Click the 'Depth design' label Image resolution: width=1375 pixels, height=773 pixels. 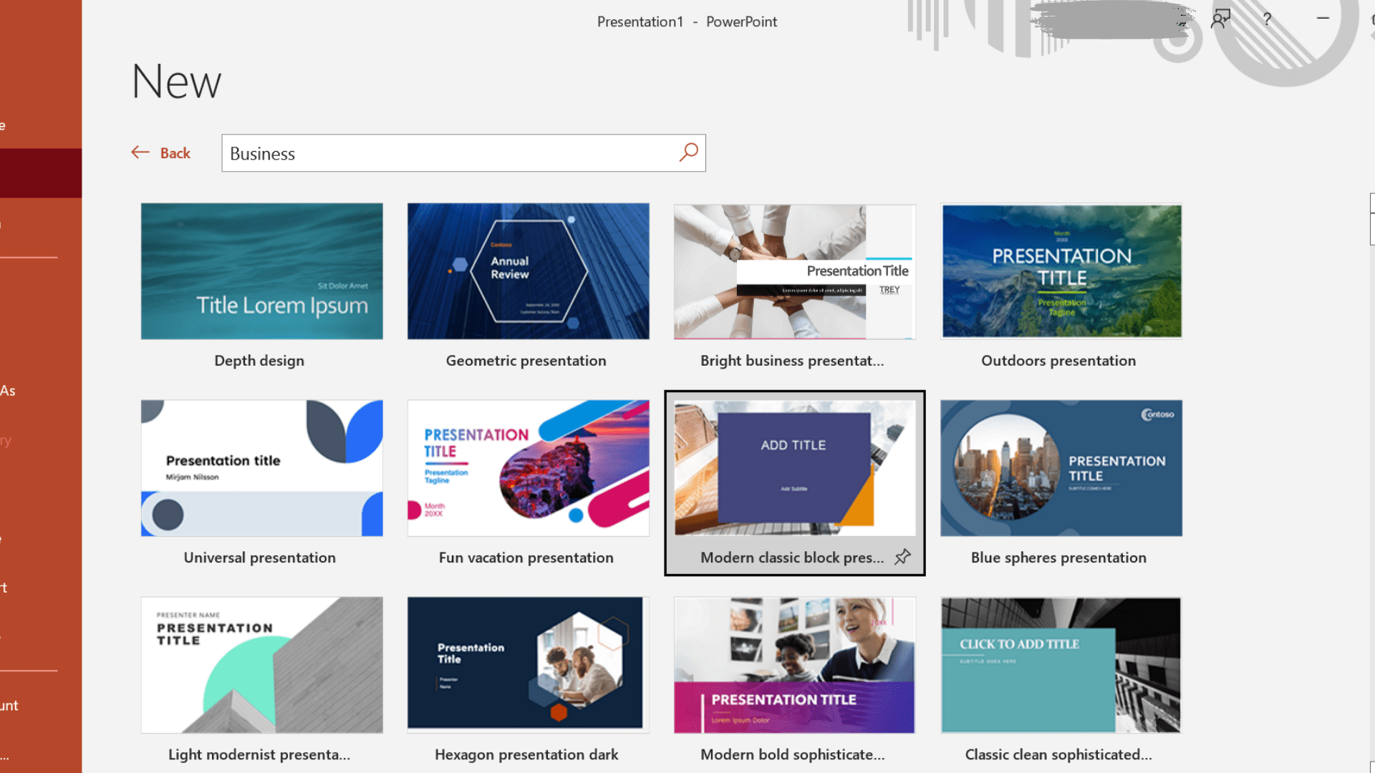(259, 361)
